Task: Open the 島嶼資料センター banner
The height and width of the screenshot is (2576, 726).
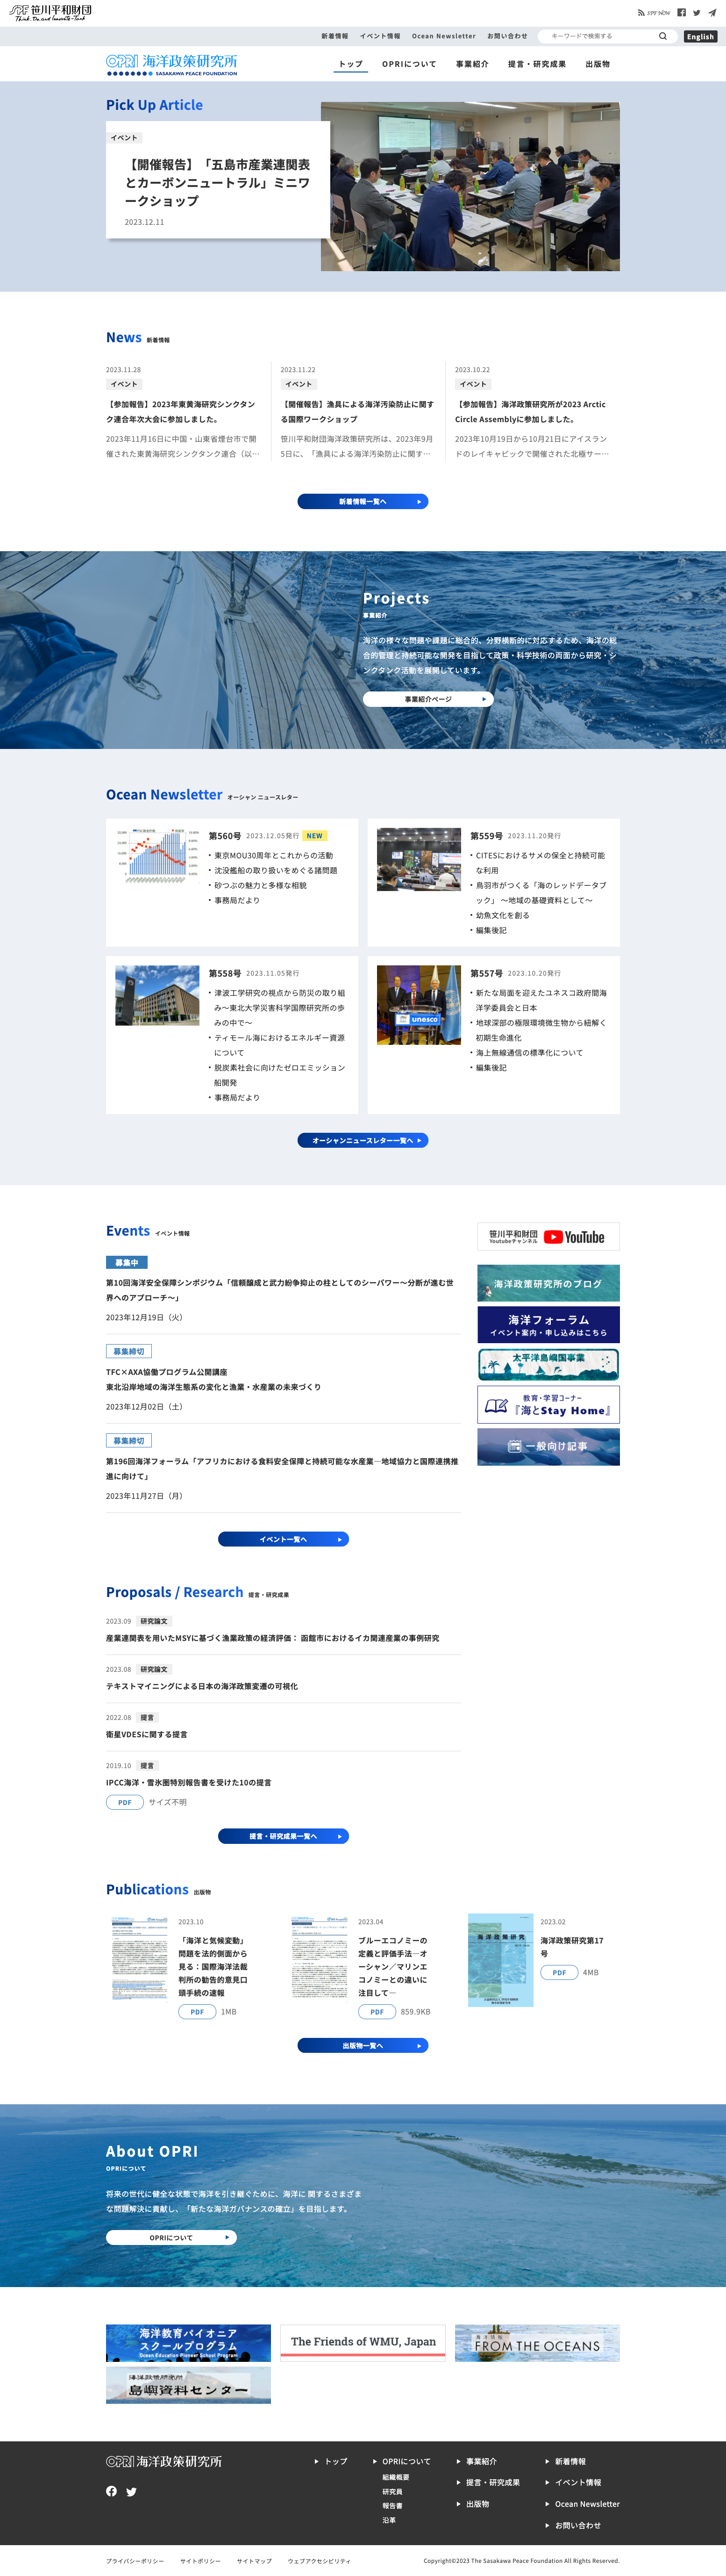Action: pyautogui.click(x=188, y=2385)
